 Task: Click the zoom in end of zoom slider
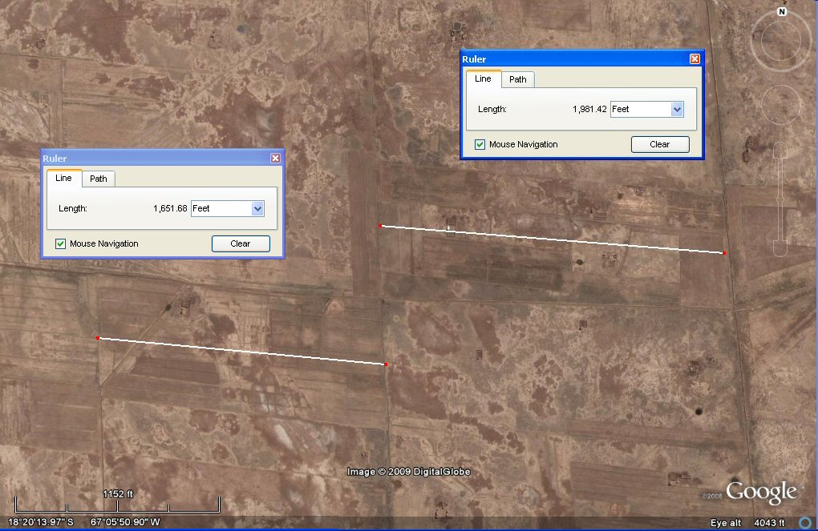click(x=781, y=149)
